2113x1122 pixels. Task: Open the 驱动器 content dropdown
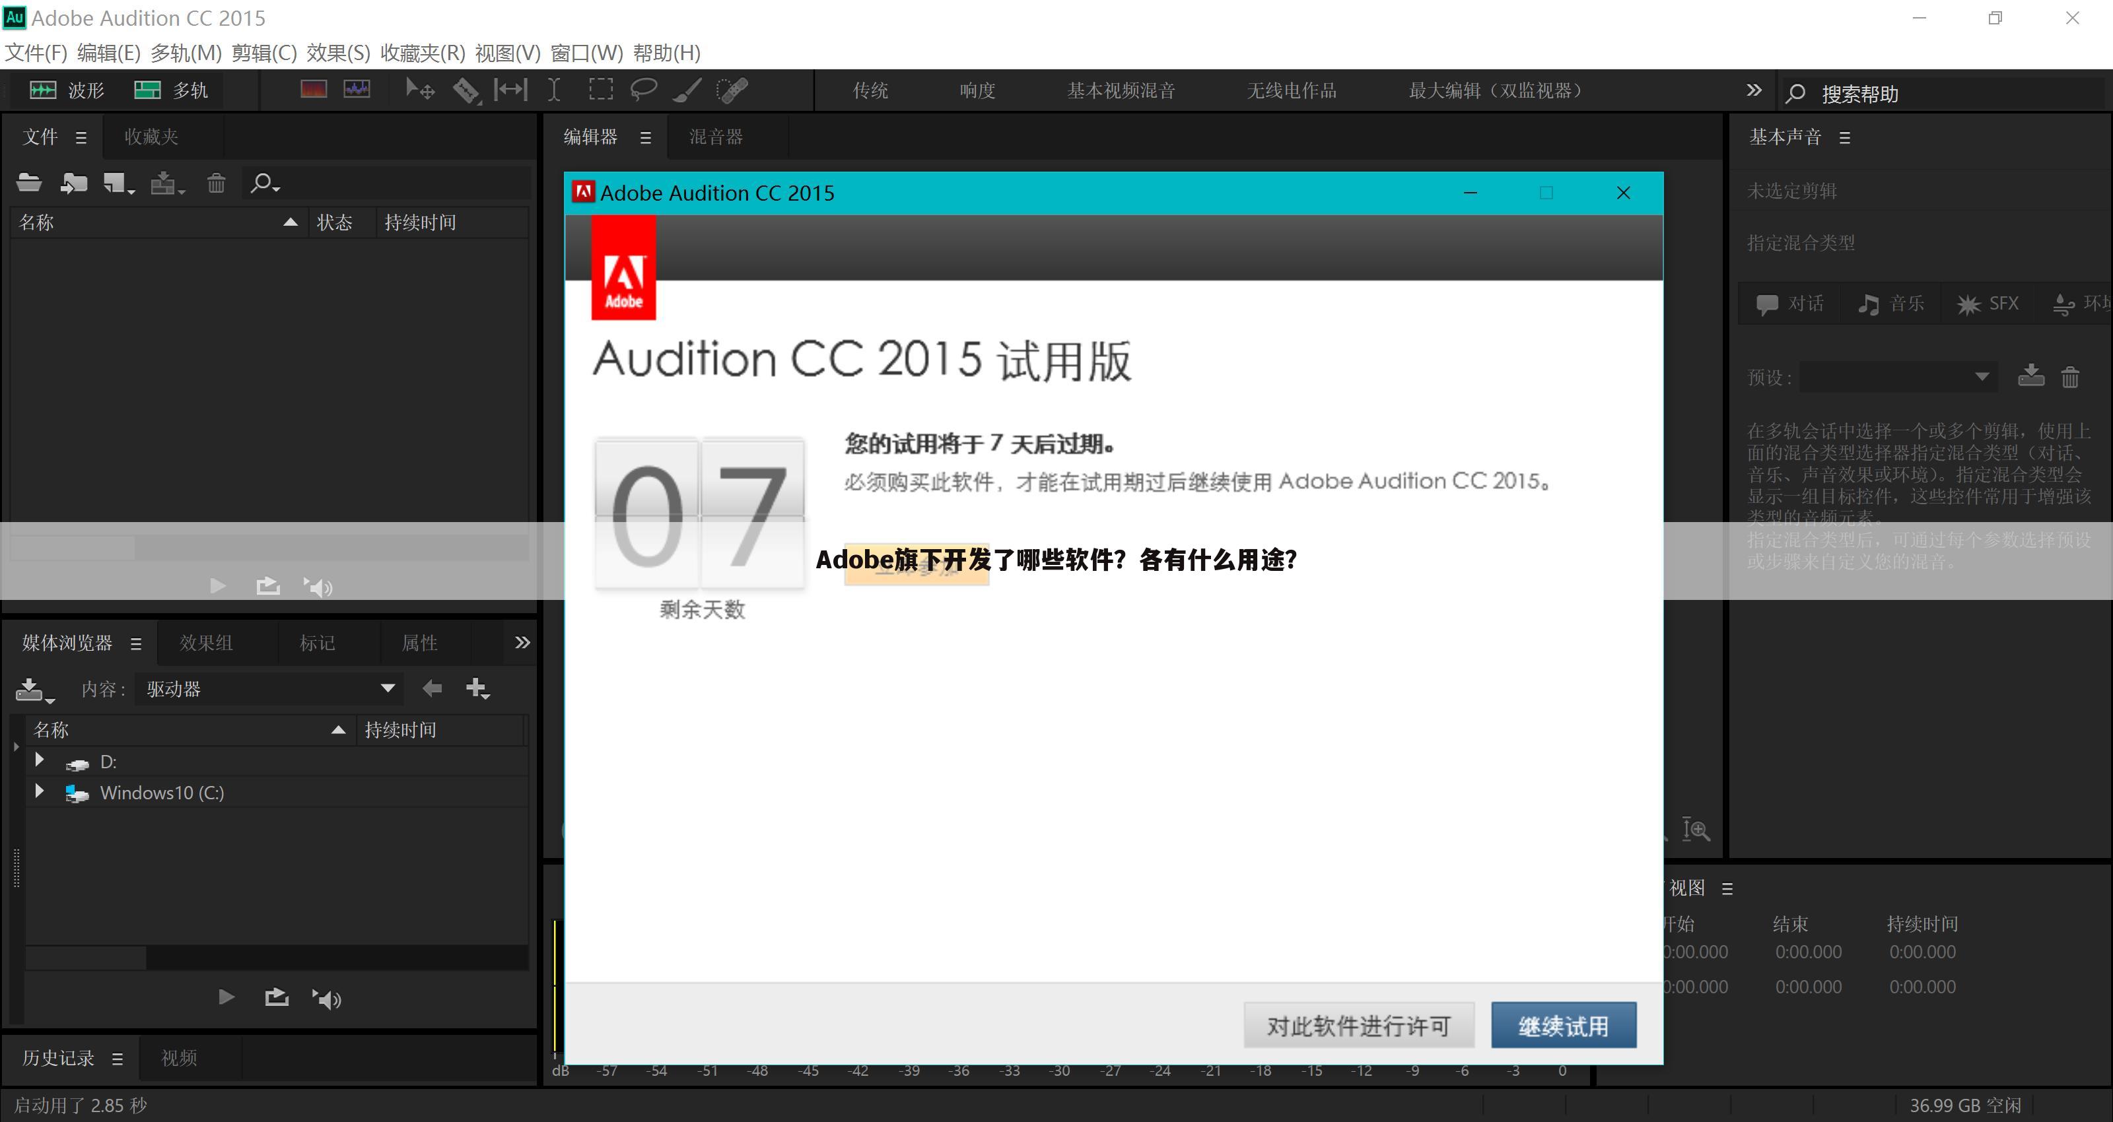269,689
